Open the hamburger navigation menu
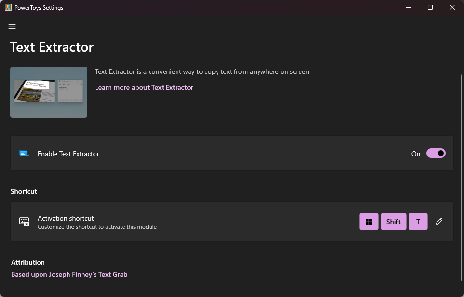 pos(12,27)
